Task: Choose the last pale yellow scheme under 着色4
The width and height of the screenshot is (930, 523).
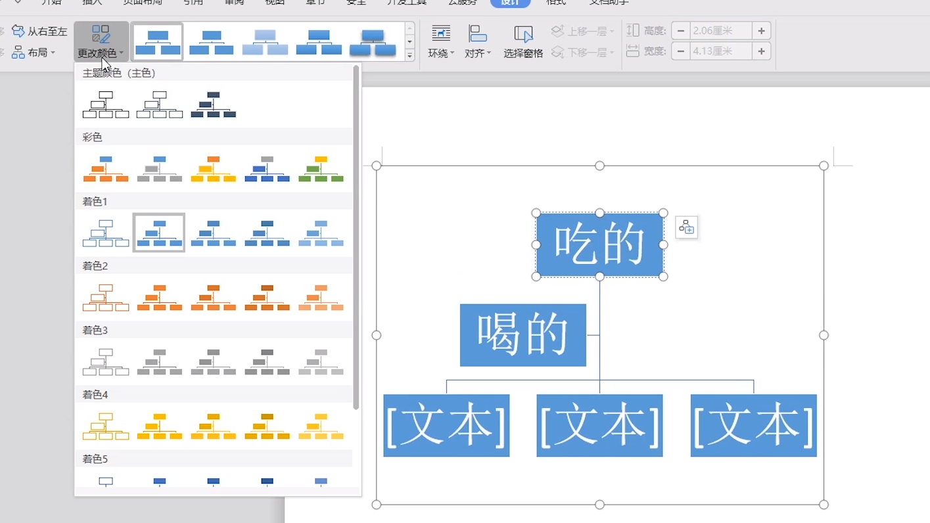Action: (x=321, y=426)
